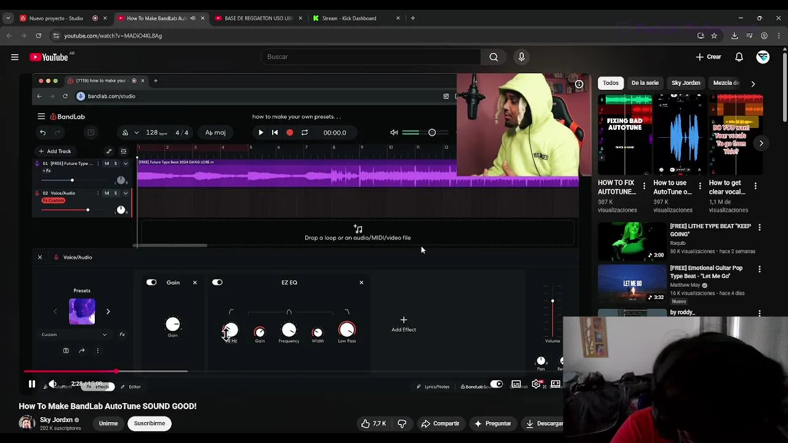Screen dimensions: 788x443
Task: Select the De la serie chip
Action: point(645,83)
